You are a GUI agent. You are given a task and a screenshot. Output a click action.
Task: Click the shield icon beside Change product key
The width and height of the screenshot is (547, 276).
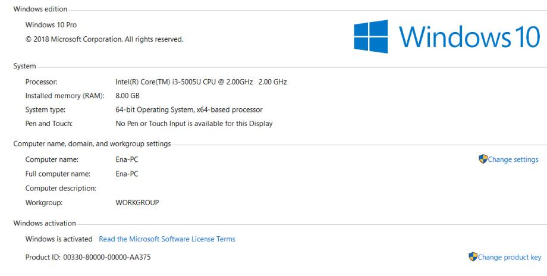(473, 257)
